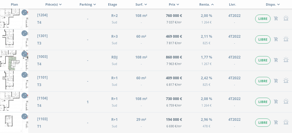
Task: Toggle Renta. column sort order
Action: (207, 4)
